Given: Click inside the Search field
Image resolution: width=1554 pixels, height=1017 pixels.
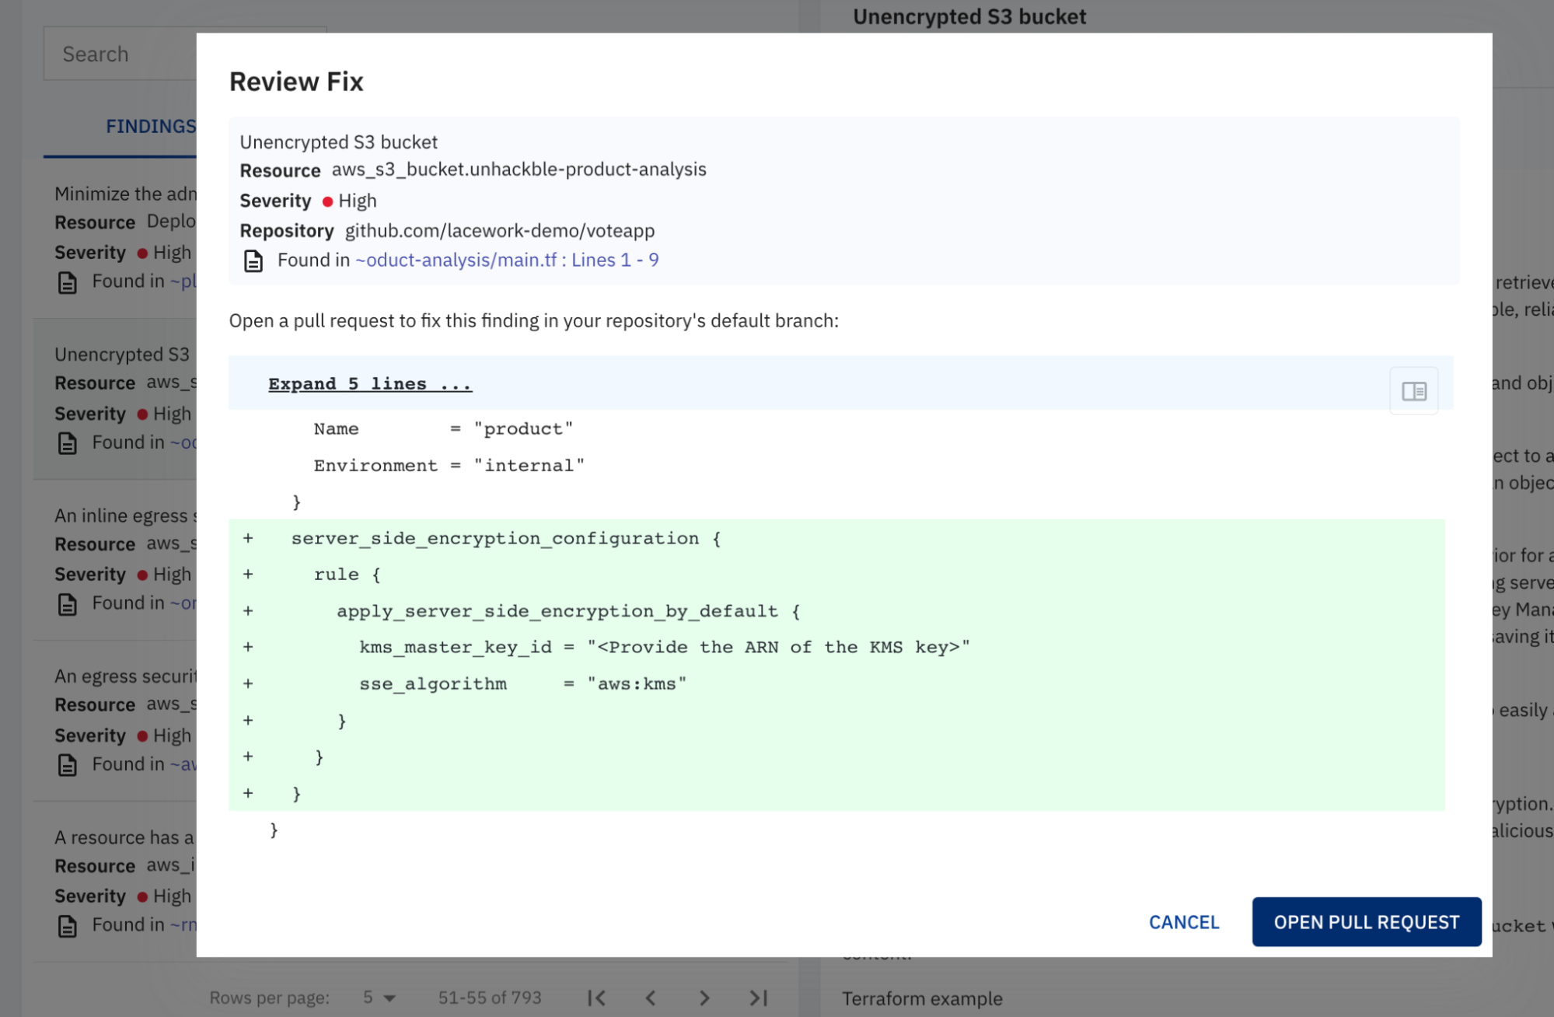Looking at the screenshot, I should pos(117,53).
